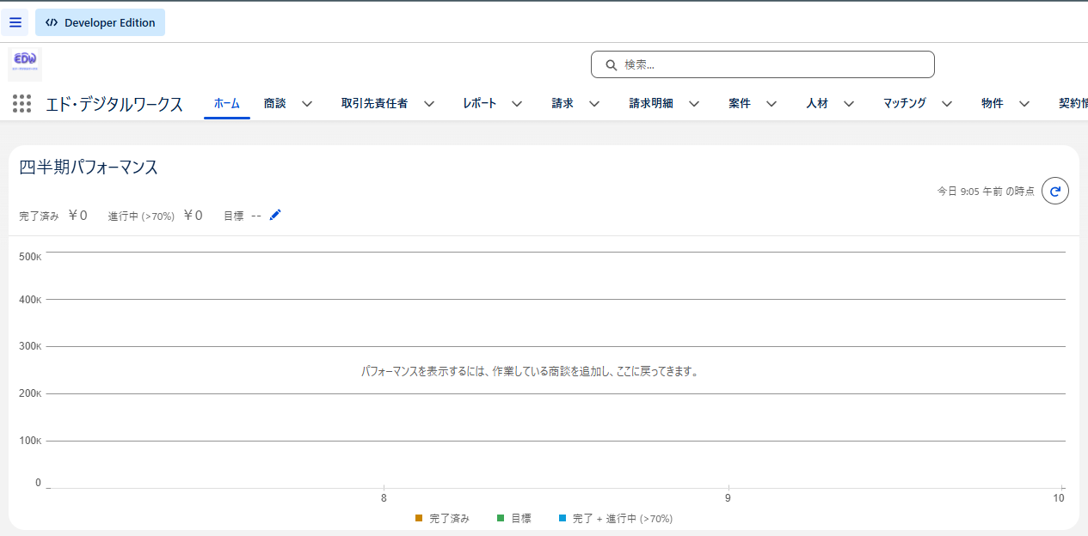Click the 四半期パフォーマンス heading

[x=89, y=167]
